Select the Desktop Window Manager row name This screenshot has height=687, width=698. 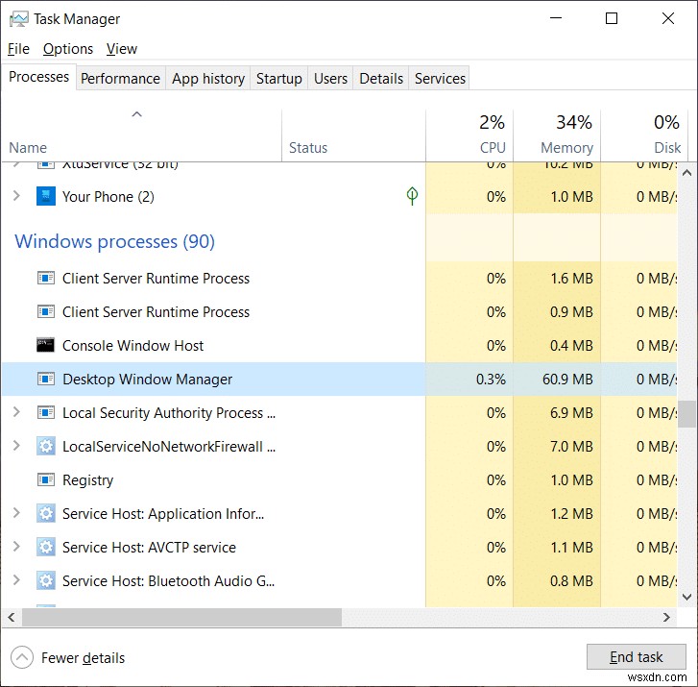point(147,380)
